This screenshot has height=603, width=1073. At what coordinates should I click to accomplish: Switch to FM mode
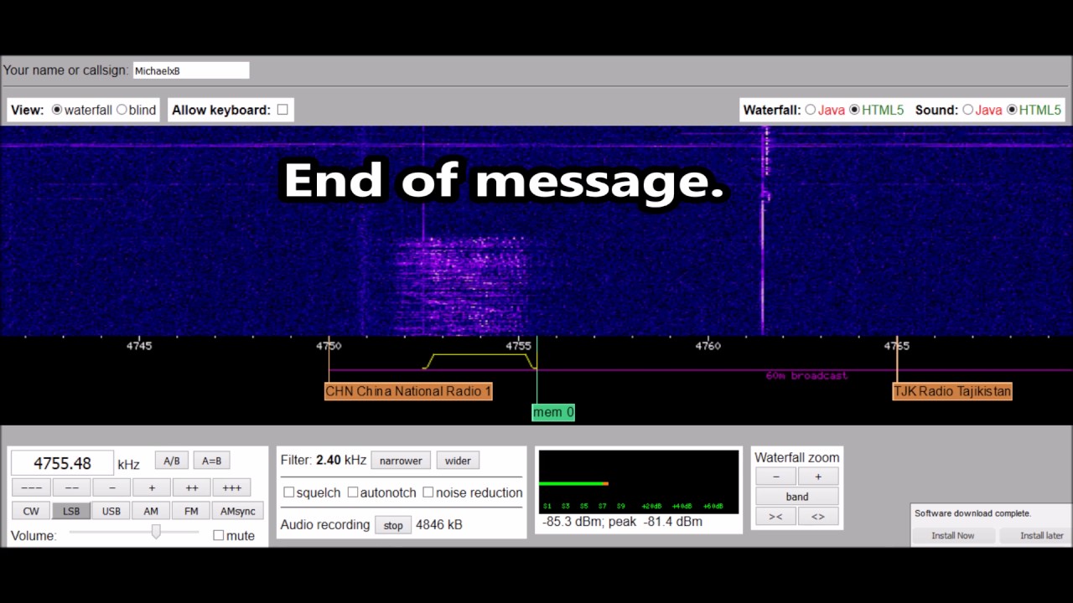point(191,511)
